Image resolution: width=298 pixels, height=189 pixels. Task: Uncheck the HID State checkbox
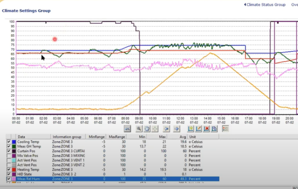[x=9, y=174]
